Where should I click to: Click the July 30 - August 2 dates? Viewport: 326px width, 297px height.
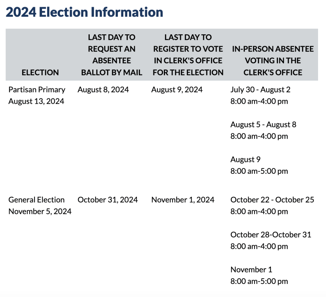pyautogui.click(x=260, y=90)
